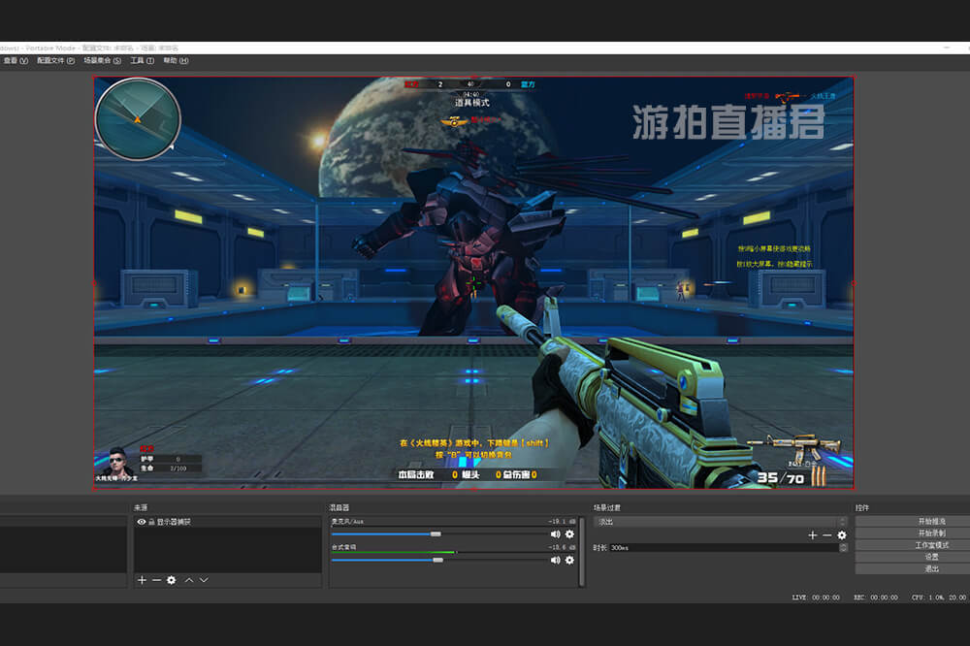Screen dimensions: 970x646
Task: Move the source down with the down arrow
Action: (204, 580)
